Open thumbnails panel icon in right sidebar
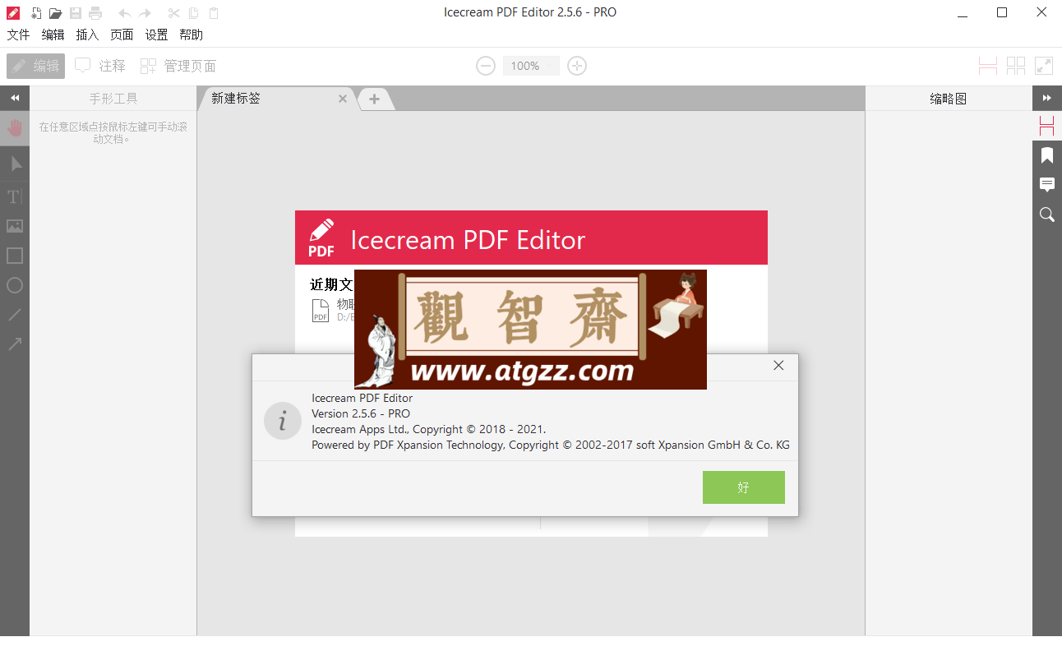Screen dimensions: 1062x660 click(1047, 126)
